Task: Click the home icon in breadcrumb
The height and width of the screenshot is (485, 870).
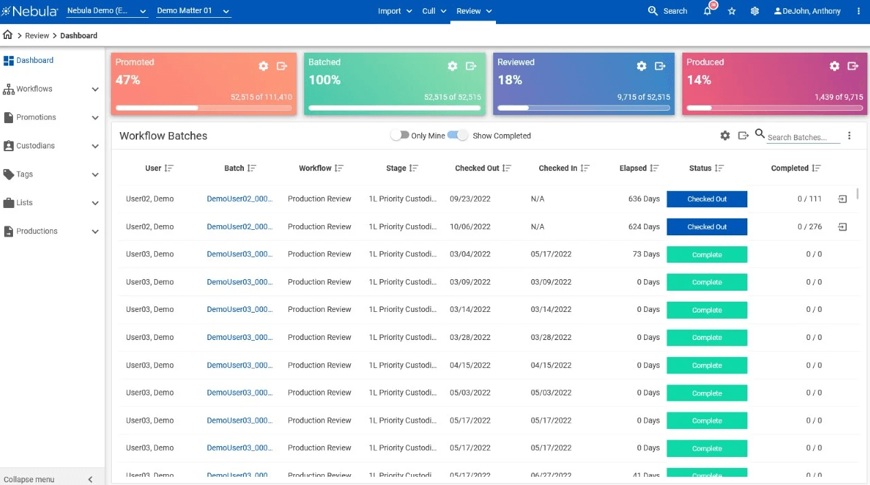Action: click(x=8, y=35)
